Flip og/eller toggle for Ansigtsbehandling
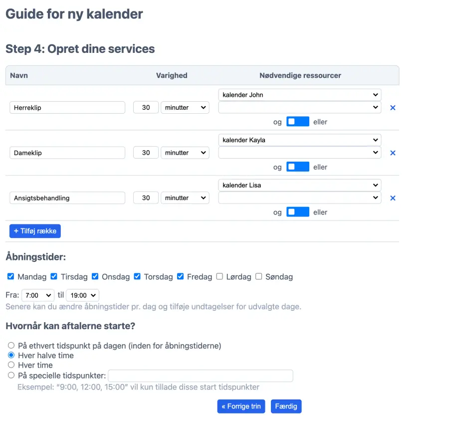This screenshot has height=424, width=449. click(x=298, y=212)
